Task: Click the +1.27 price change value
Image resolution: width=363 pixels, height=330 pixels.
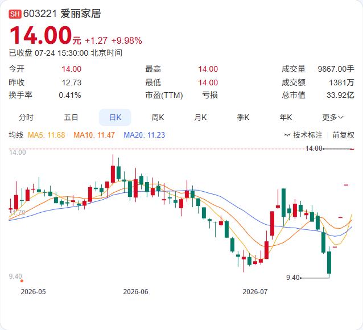Action: pyautogui.click(x=96, y=41)
